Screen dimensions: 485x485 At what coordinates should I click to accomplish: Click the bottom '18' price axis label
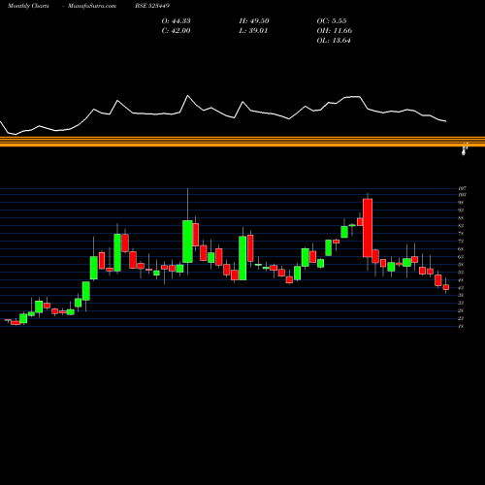[461, 326]
